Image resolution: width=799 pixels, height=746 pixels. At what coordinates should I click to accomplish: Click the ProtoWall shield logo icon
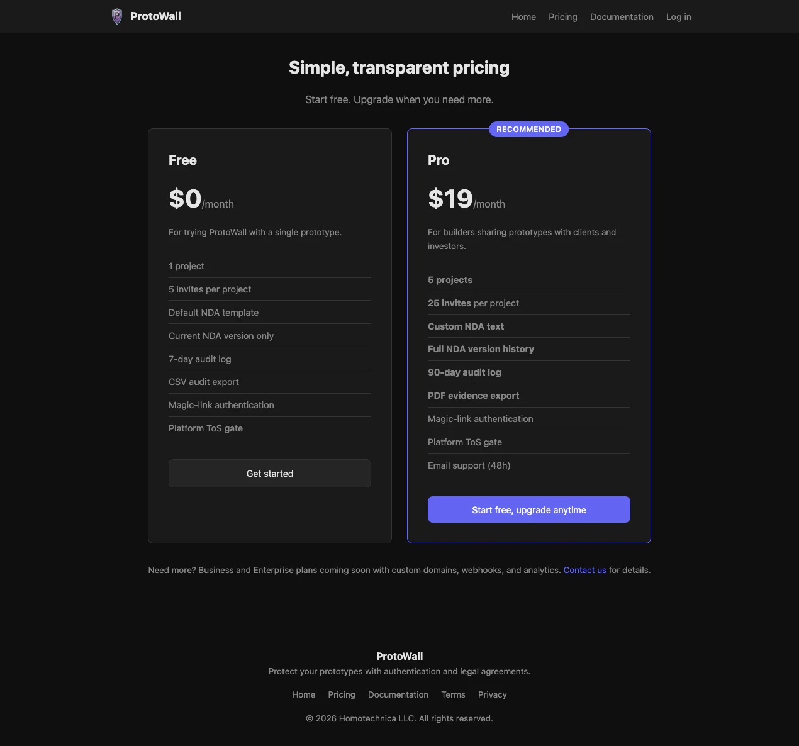[x=117, y=16]
